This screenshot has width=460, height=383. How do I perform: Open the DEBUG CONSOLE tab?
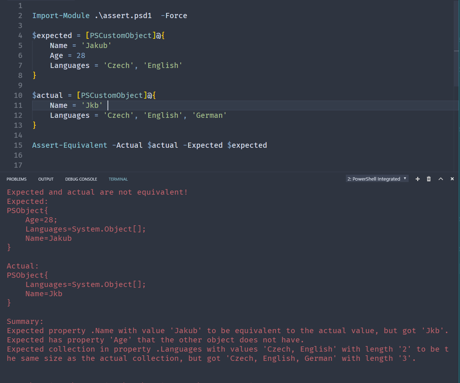[x=81, y=179]
